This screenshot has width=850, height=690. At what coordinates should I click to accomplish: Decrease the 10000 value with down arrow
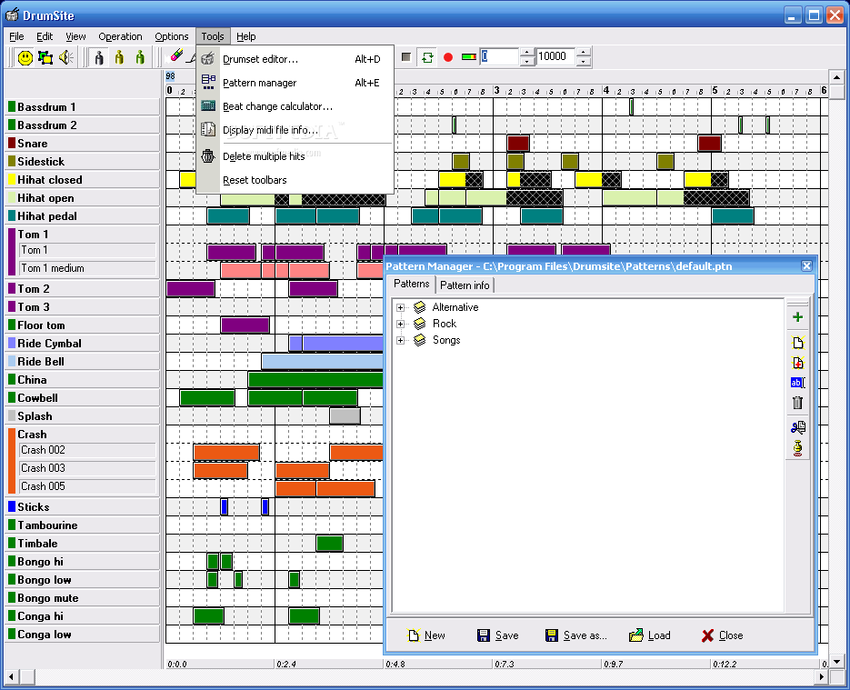[584, 61]
